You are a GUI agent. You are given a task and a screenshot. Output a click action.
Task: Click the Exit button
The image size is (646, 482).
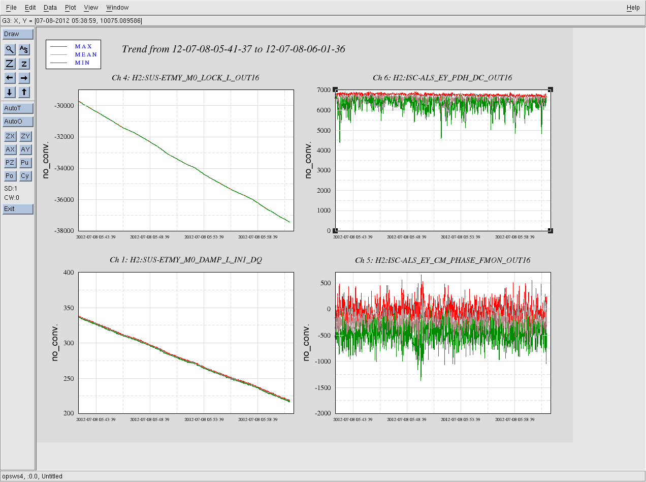click(x=18, y=209)
